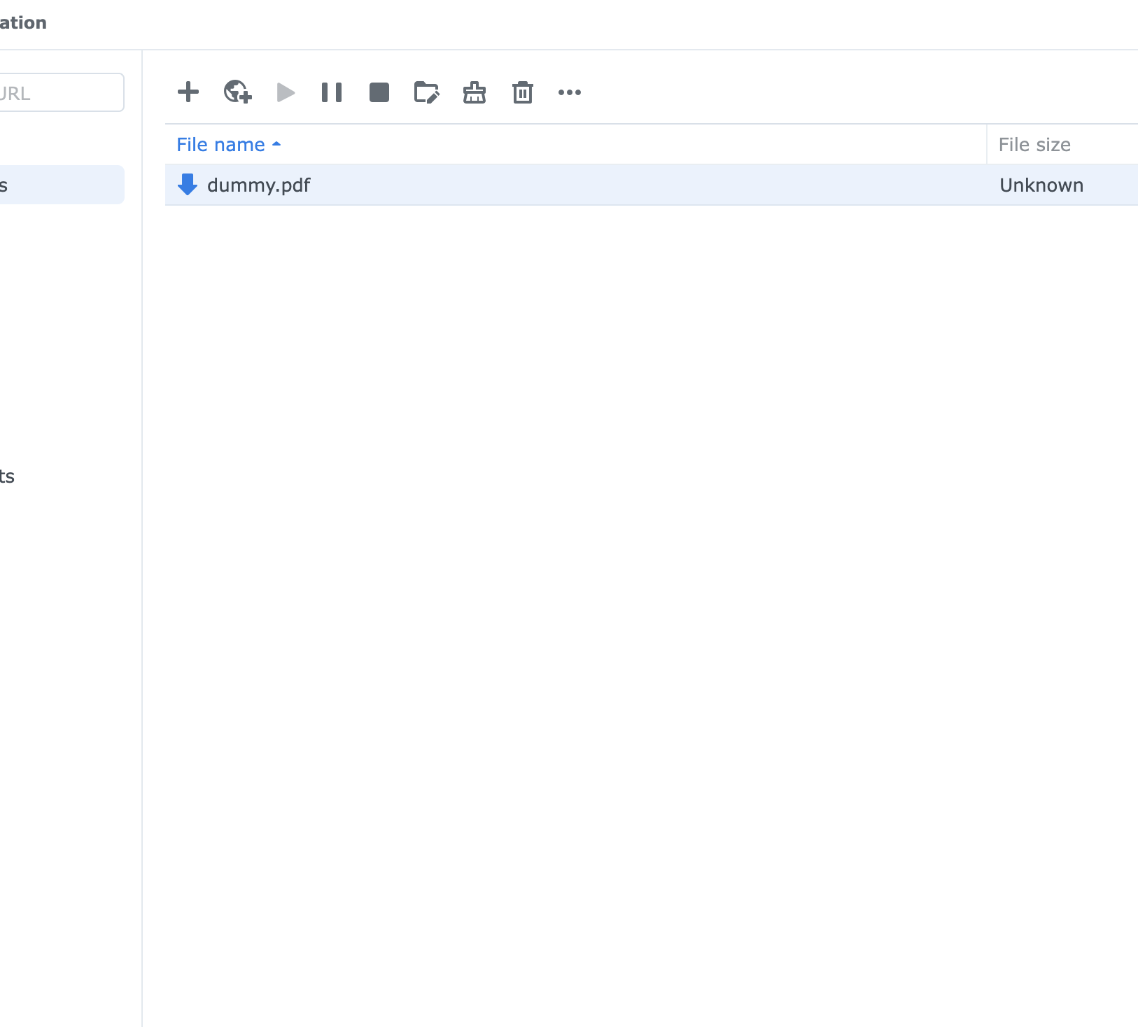
Task: Pause the dummy.pdf download
Action: pyautogui.click(x=332, y=92)
